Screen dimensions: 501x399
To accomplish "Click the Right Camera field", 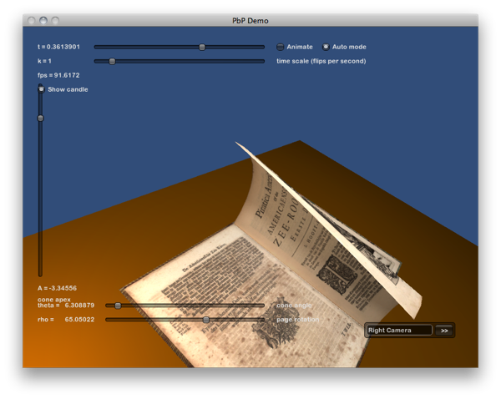I will 399,331.
